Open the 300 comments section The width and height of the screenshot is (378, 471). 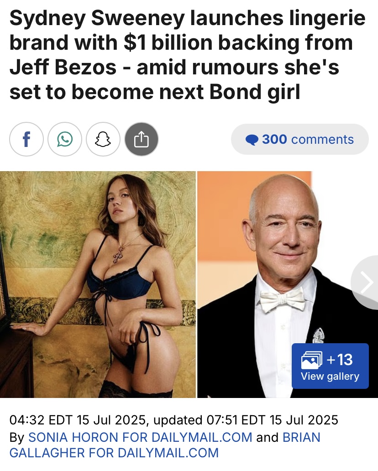point(299,139)
